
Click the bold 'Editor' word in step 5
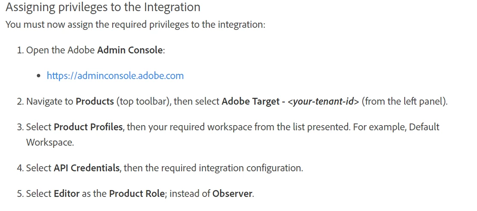point(67,193)
